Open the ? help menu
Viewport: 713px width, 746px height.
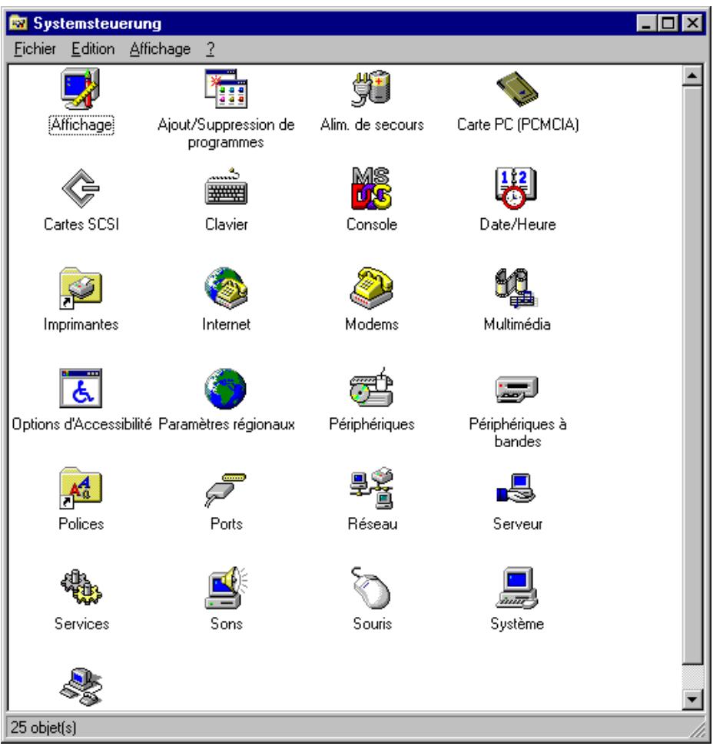[211, 49]
